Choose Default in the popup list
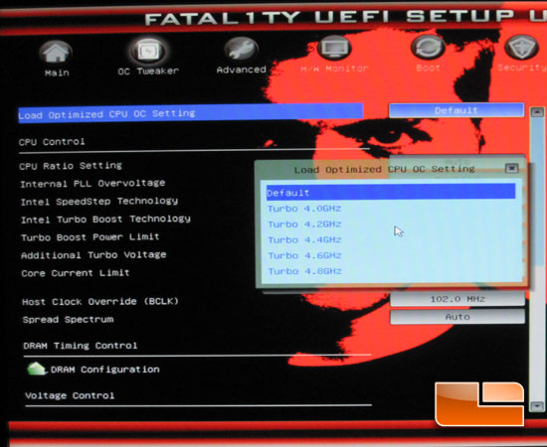Viewport: 547px width, 447px height. pos(391,192)
